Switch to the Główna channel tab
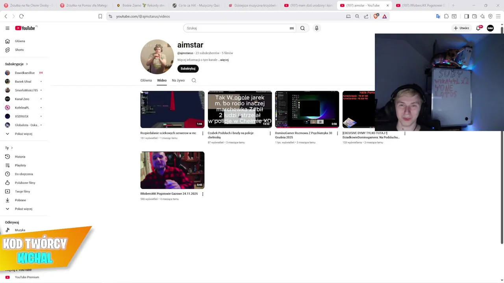This screenshot has width=504, height=283. click(x=146, y=80)
